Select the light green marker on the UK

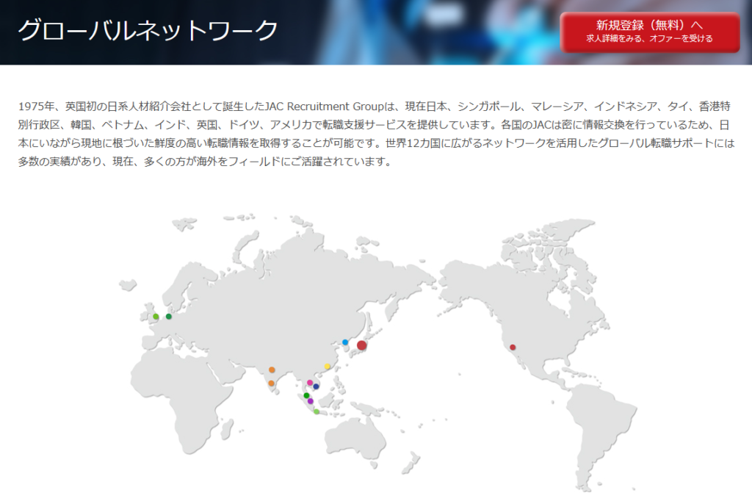(x=156, y=317)
